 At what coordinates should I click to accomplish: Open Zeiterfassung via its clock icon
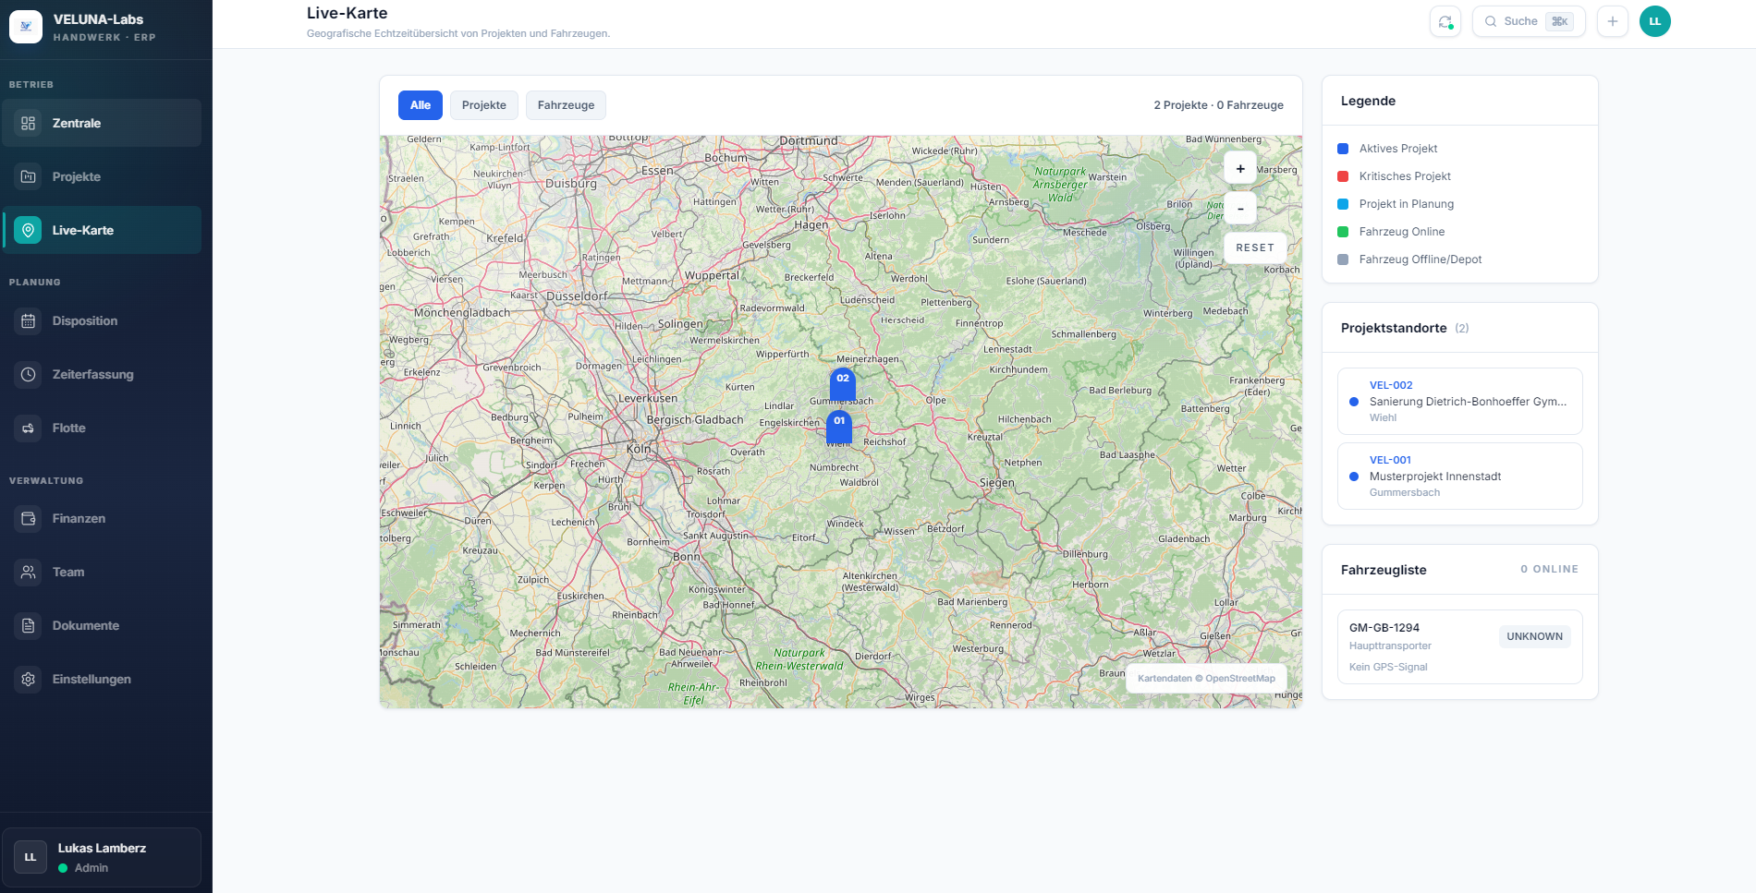pos(29,375)
